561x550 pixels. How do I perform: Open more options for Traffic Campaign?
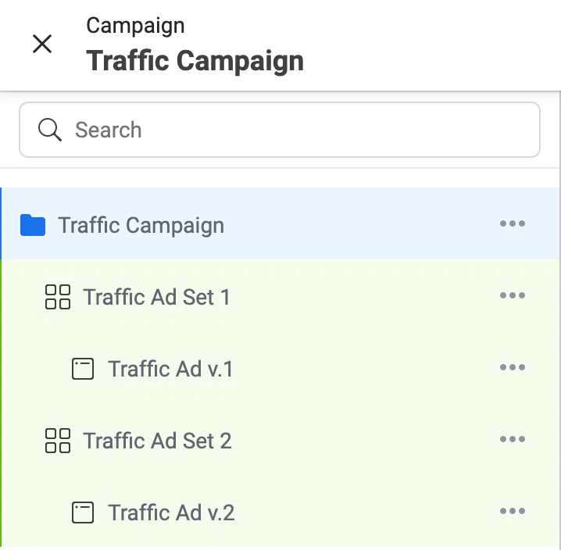[513, 224]
